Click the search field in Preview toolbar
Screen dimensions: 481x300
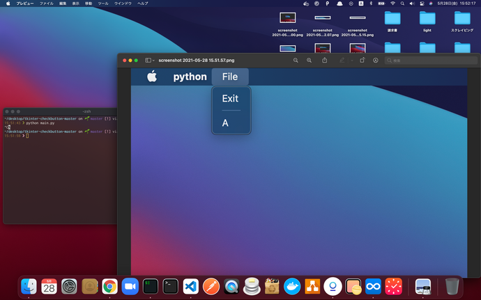(x=431, y=61)
